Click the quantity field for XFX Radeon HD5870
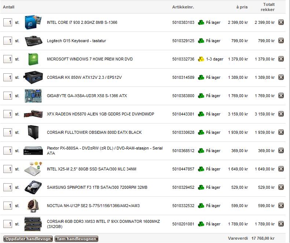 pyautogui.click(x=8, y=114)
